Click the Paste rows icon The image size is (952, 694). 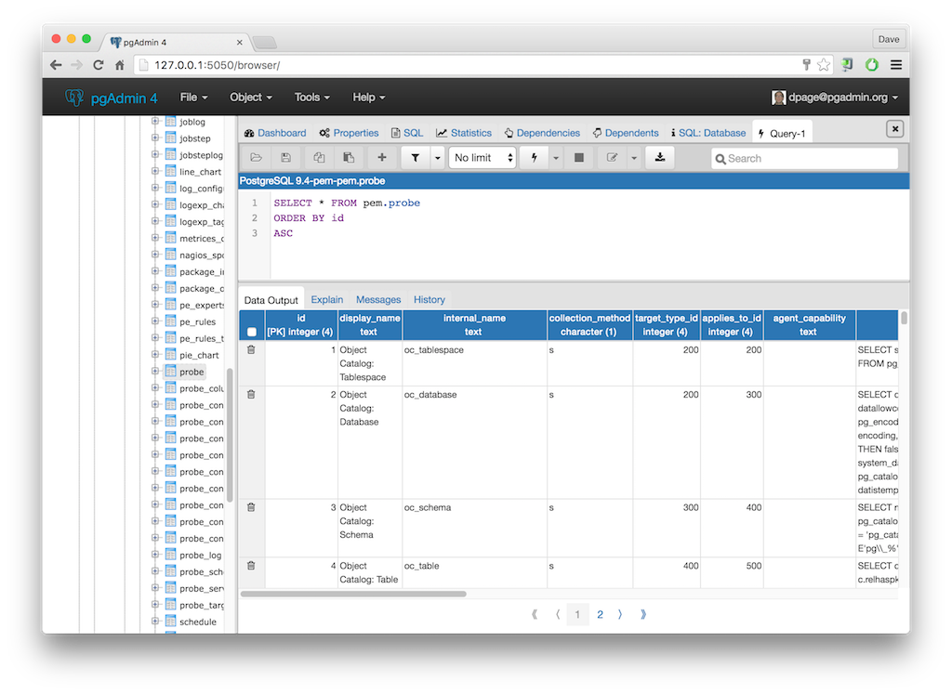tap(349, 158)
